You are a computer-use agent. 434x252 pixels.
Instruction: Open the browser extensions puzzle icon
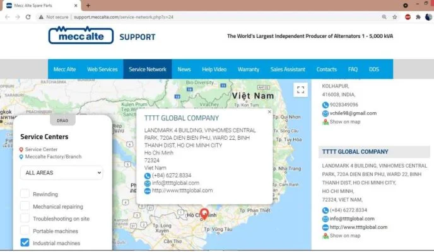pyautogui.click(x=418, y=17)
